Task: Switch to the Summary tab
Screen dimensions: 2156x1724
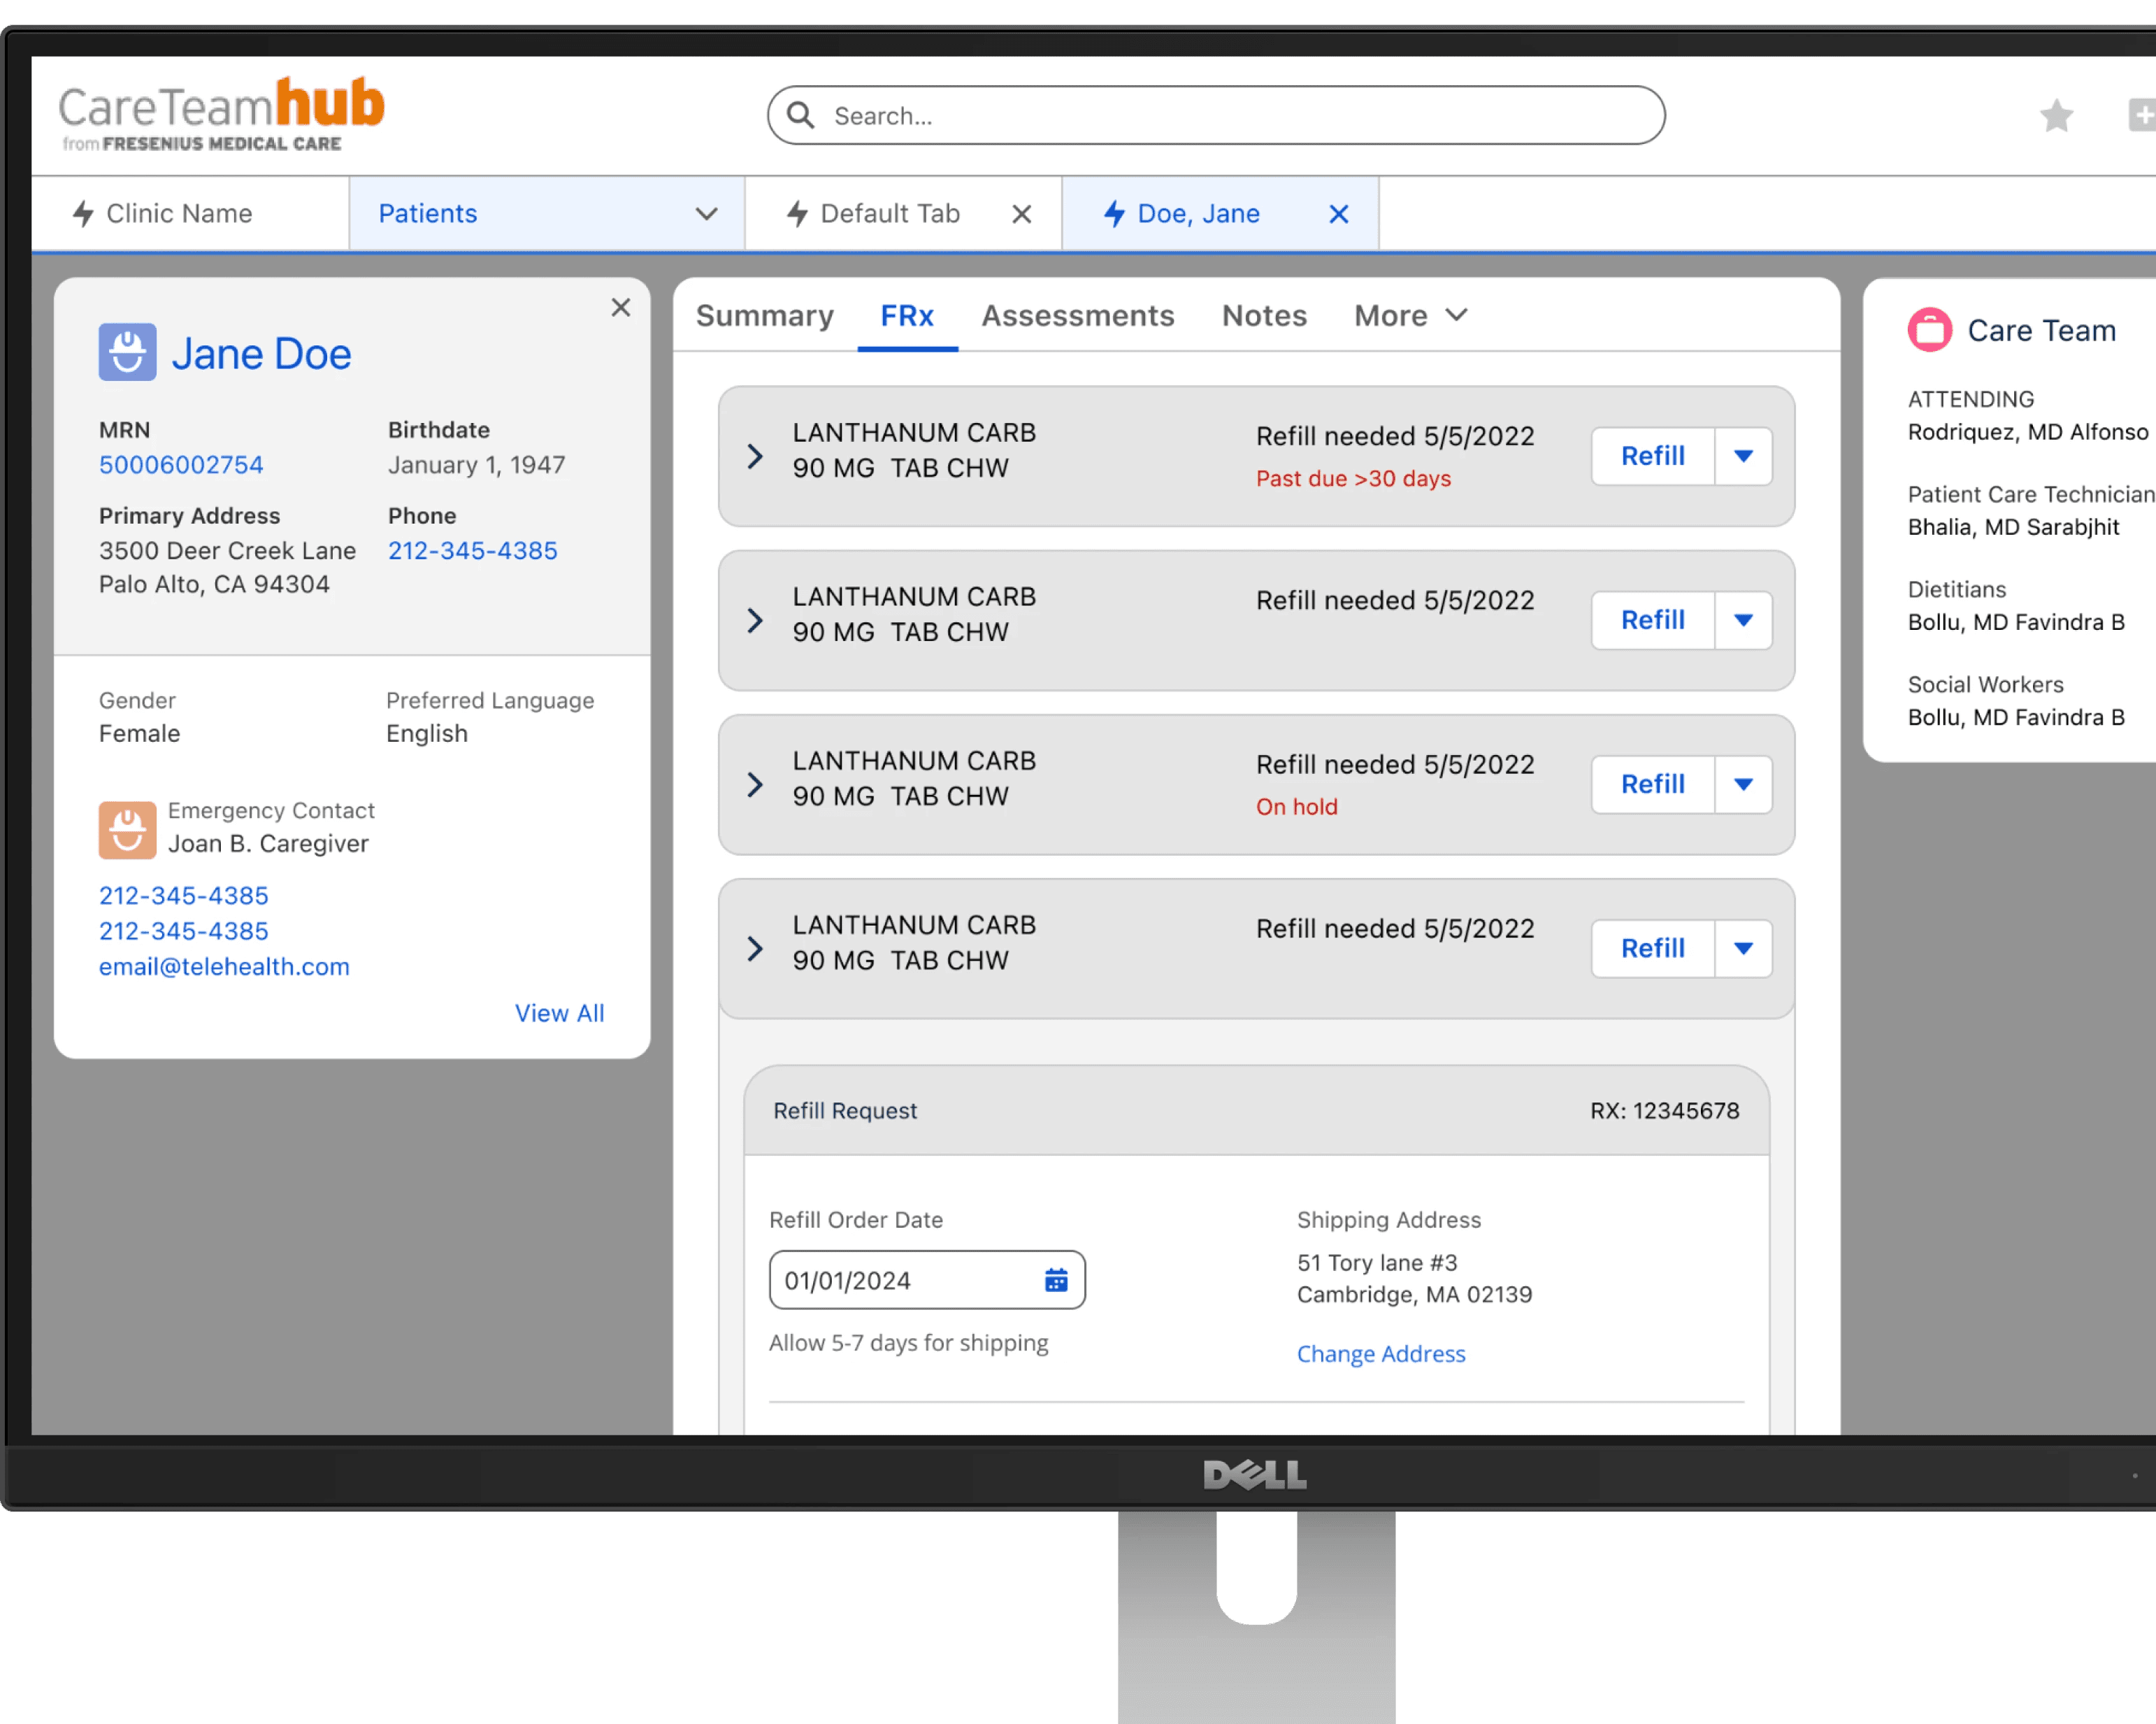Action: coord(764,316)
